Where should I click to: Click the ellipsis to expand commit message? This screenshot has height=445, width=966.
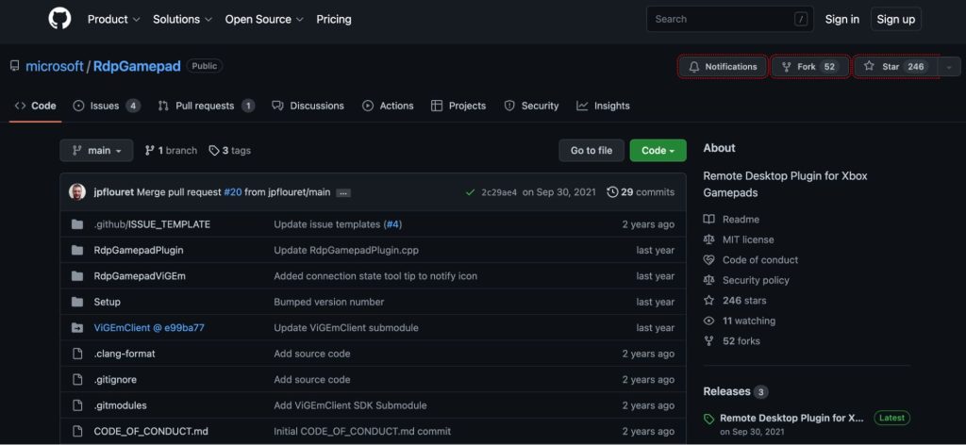tap(343, 192)
